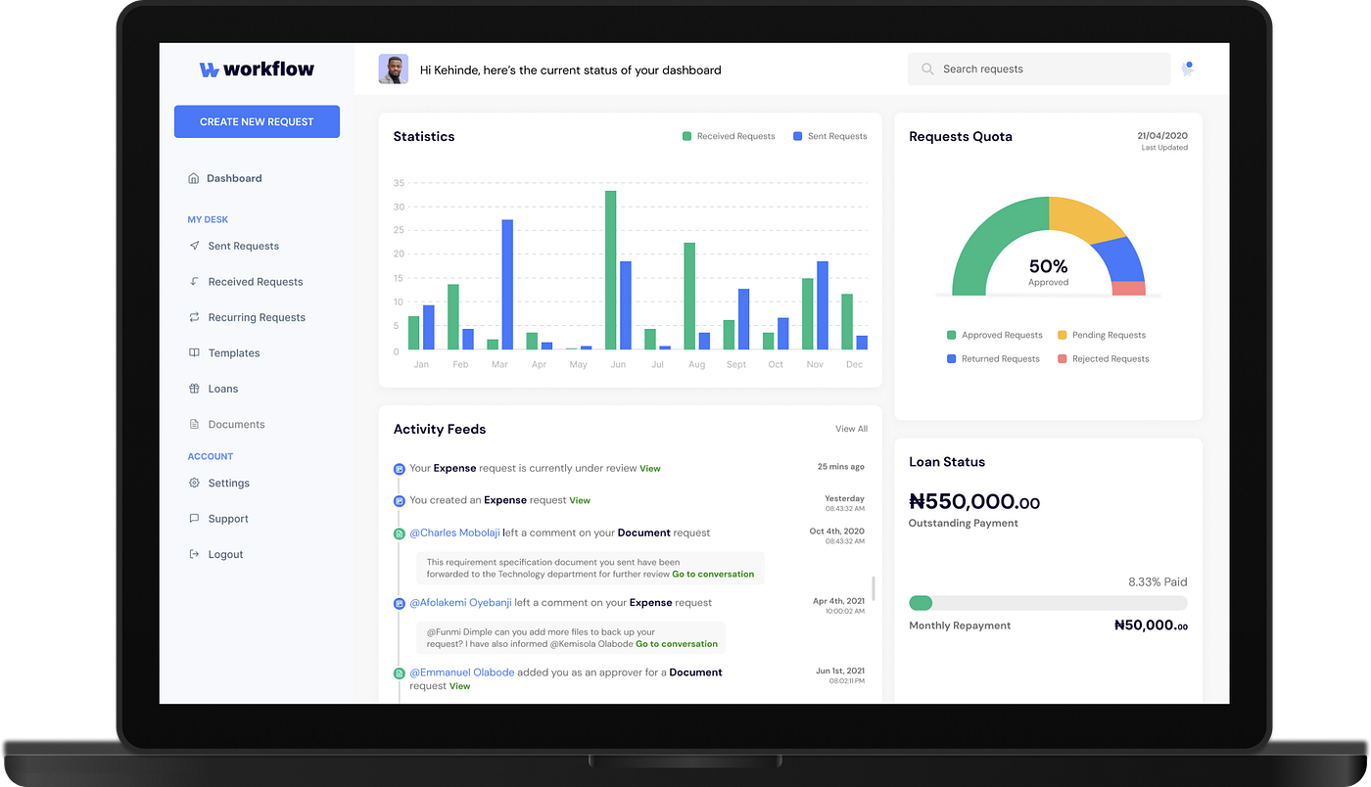Click the workflow logo
Screen dimensions: 1371x787
click(257, 69)
